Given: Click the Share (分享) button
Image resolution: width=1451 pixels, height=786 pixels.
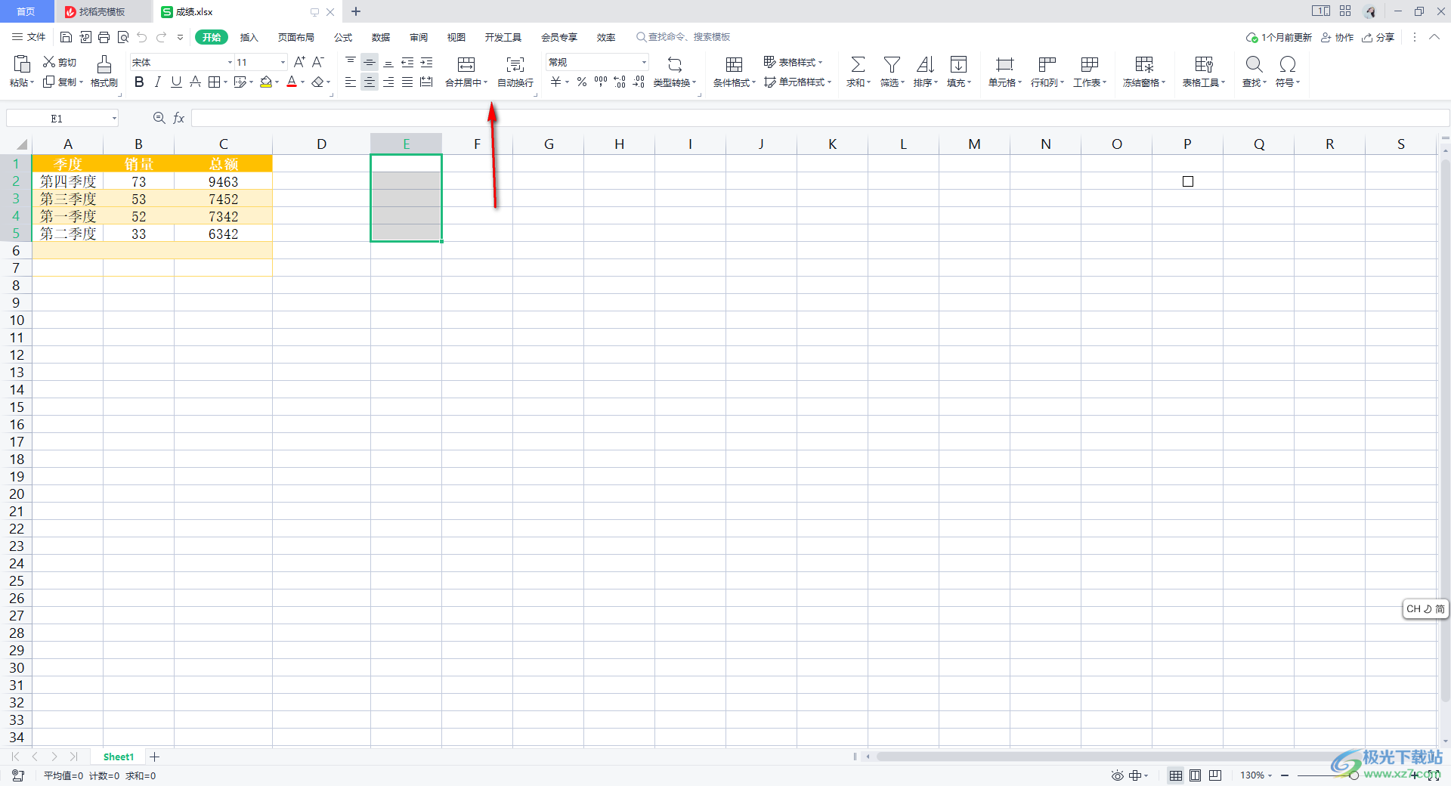Looking at the screenshot, I should 1378,37.
